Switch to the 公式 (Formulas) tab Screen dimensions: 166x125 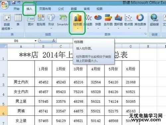(61, 9)
